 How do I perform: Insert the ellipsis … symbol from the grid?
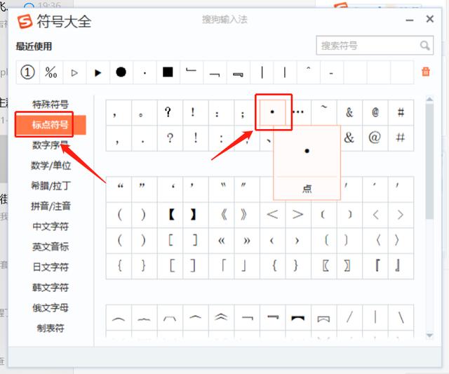pos(298,112)
